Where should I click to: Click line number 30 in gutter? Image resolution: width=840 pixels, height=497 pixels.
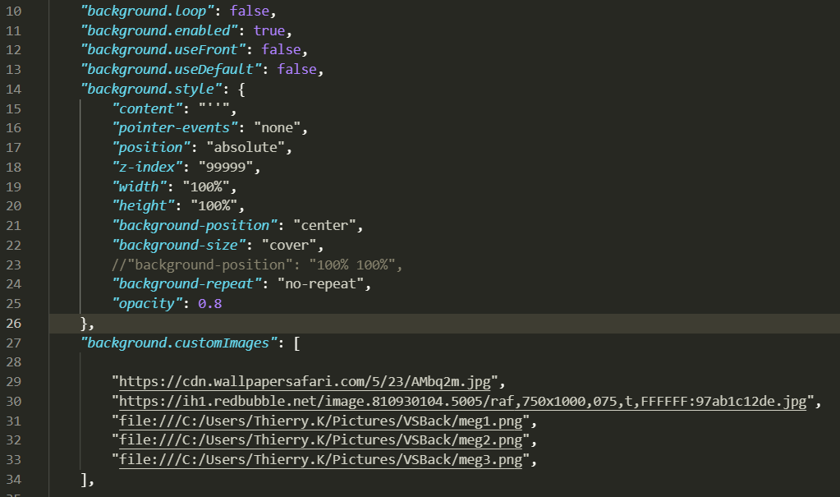[13, 401]
